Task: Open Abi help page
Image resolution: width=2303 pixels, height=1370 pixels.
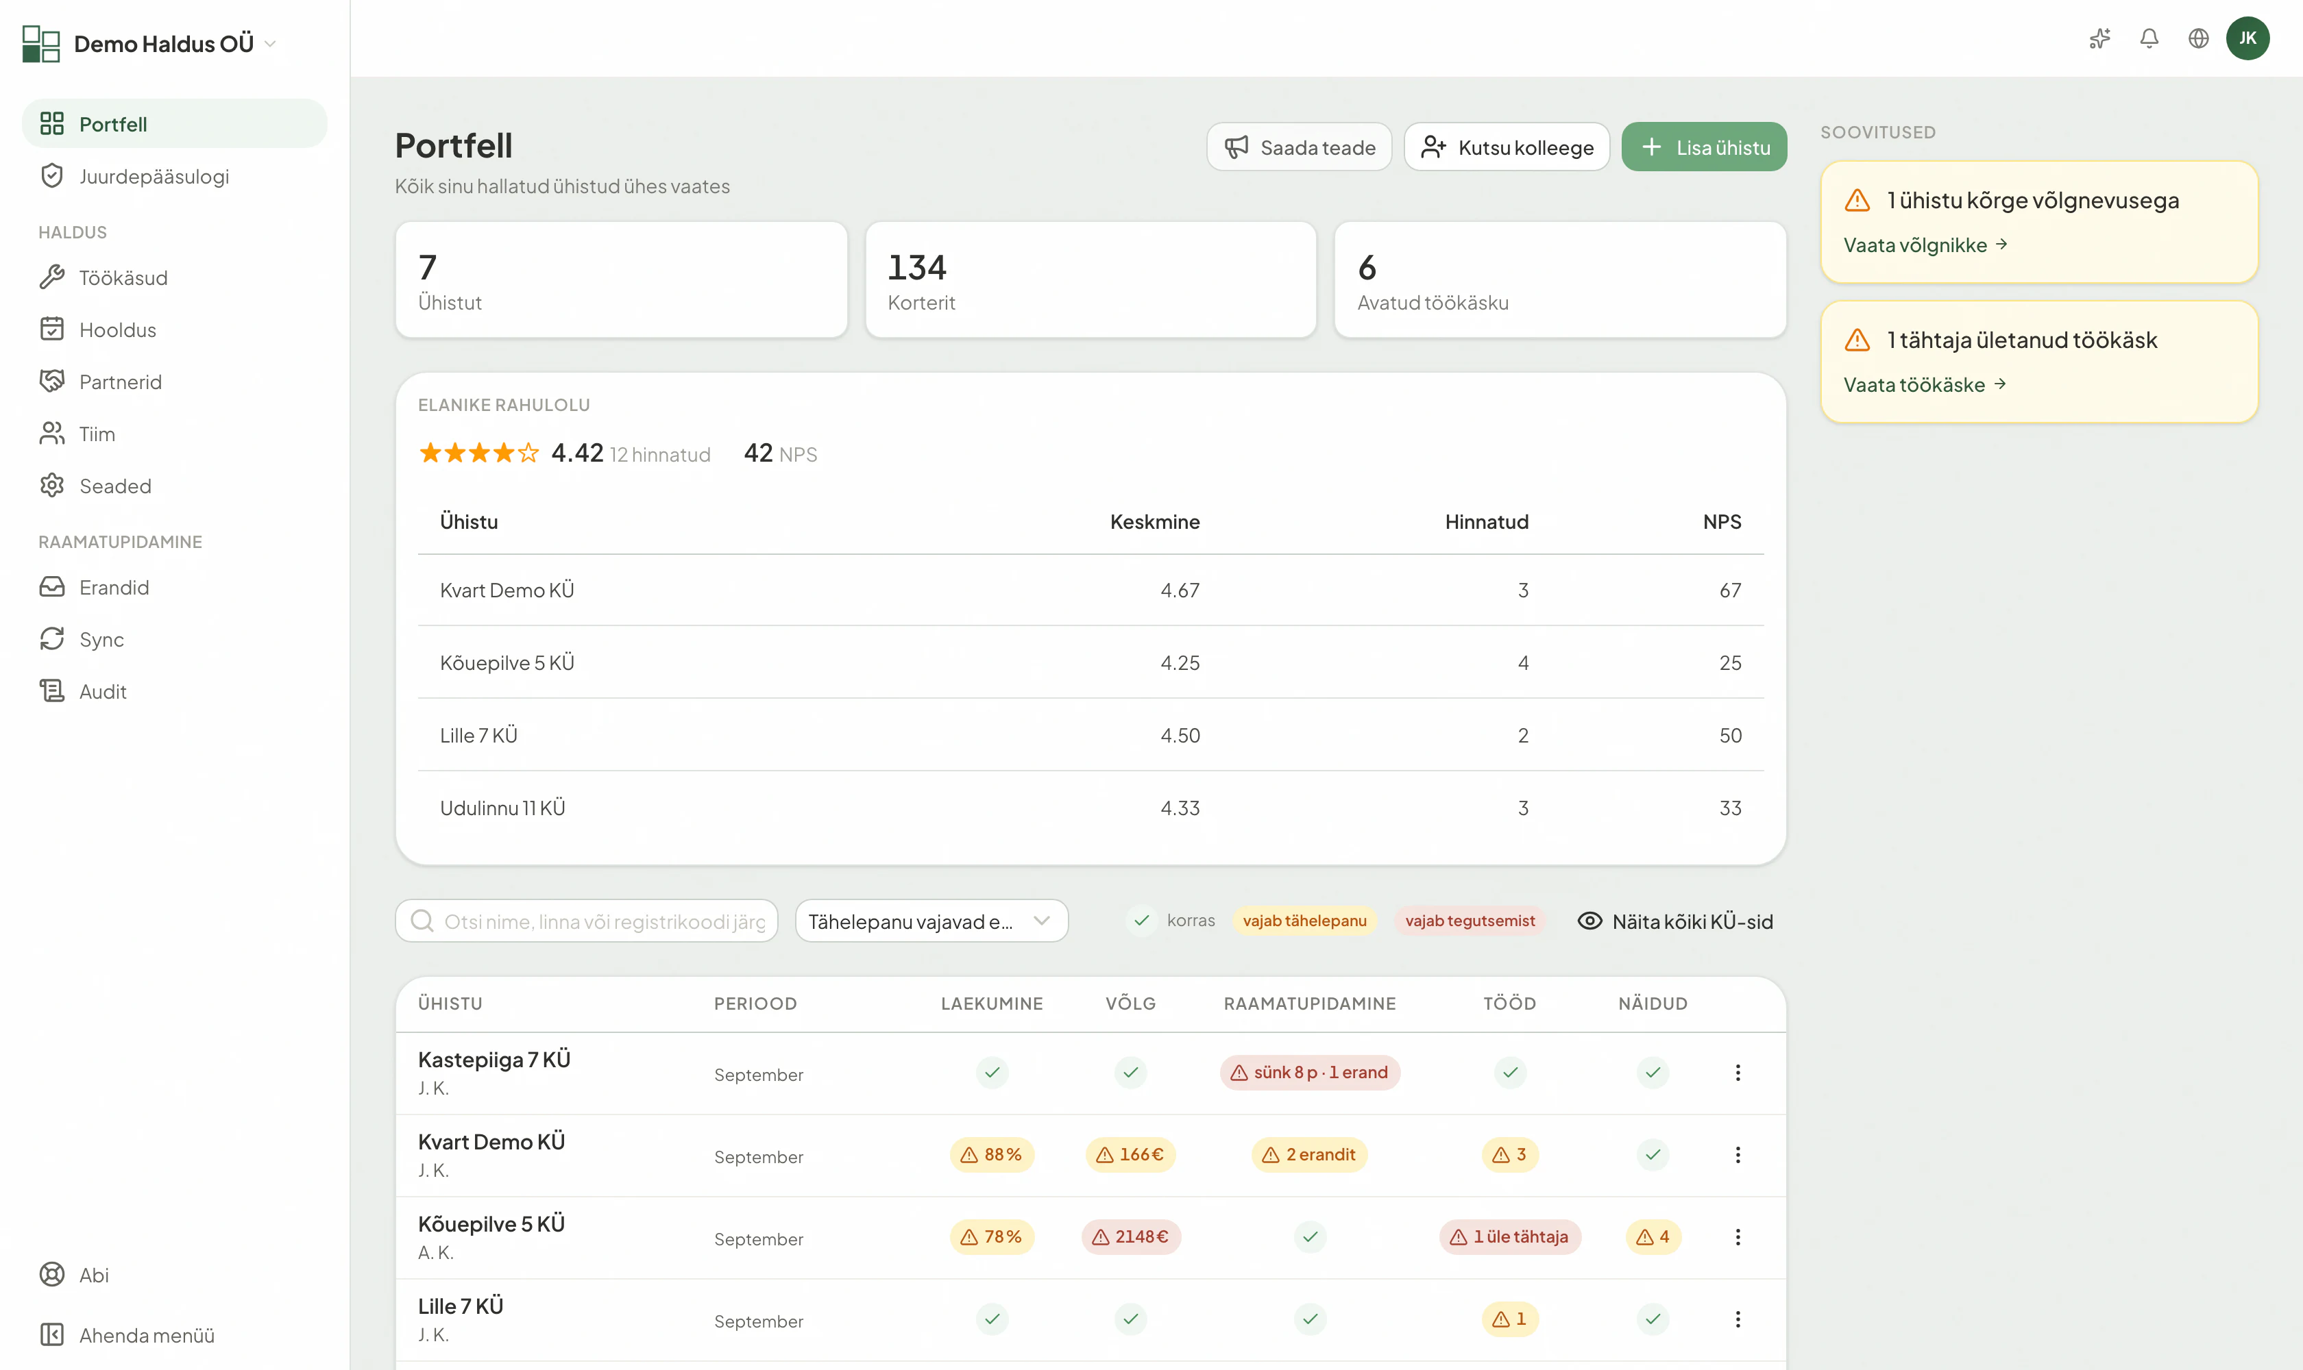Action: click(175, 1274)
